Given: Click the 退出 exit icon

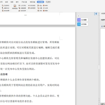Looking at the screenshot, I should point(38,6).
